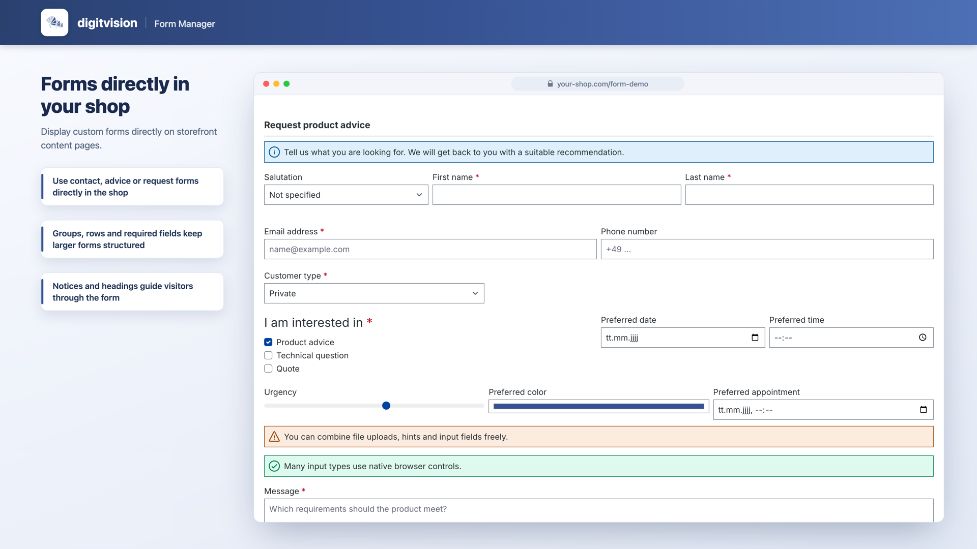Click the your-shop.com/form-demo address bar
977x549 pixels.
coord(597,84)
